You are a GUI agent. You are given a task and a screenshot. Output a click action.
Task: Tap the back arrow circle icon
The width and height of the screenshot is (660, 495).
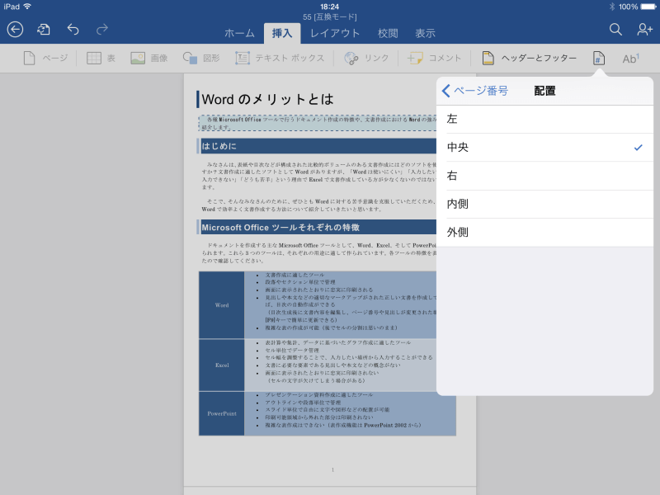click(15, 30)
